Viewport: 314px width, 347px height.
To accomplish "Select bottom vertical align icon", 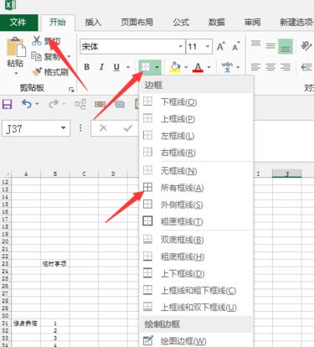I will (x=286, y=46).
